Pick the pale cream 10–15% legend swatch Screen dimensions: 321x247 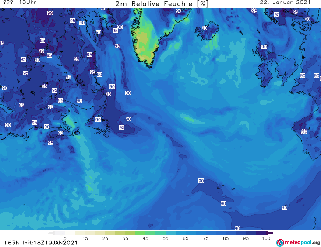pyautogui.click(x=80, y=233)
